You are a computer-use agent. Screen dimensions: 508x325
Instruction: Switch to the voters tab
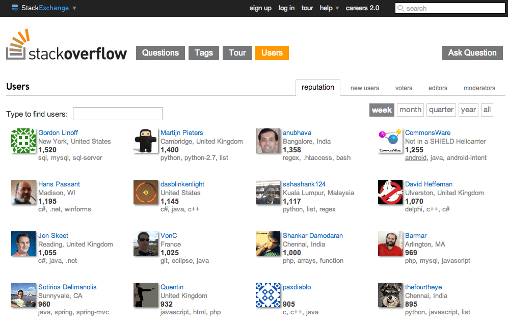pyautogui.click(x=404, y=88)
